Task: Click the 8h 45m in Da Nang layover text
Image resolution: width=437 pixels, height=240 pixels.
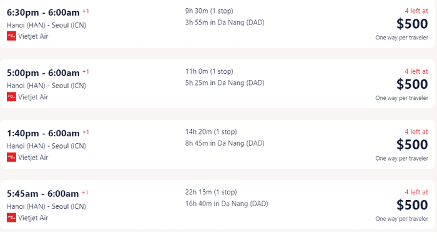Action: pyautogui.click(x=225, y=144)
